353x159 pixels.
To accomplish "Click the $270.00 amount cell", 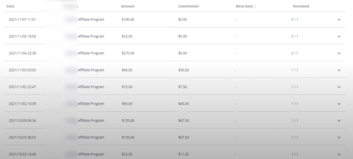I will tap(128, 53).
